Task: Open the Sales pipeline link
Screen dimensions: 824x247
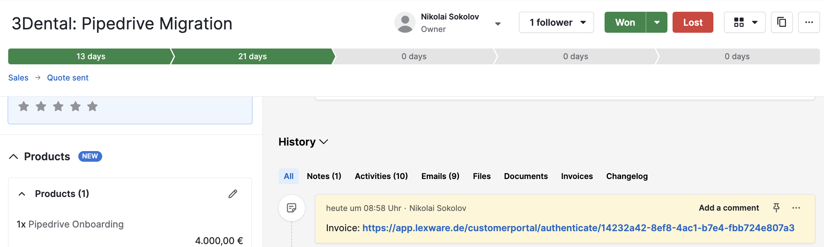Action: [18, 78]
